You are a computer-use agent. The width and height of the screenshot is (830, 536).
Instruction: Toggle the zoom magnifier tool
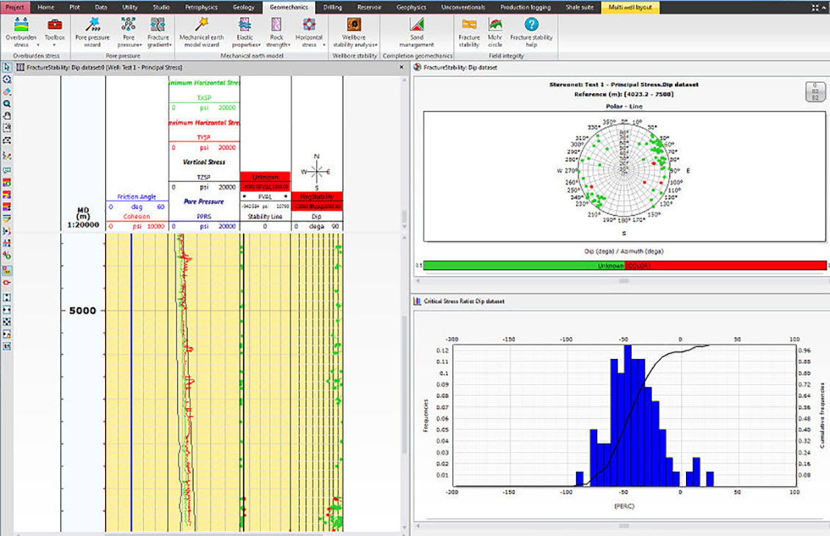[x=7, y=104]
